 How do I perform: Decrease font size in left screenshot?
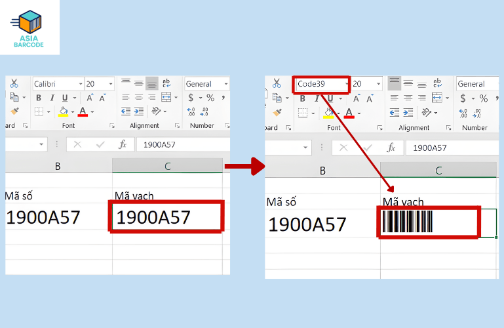[102, 98]
